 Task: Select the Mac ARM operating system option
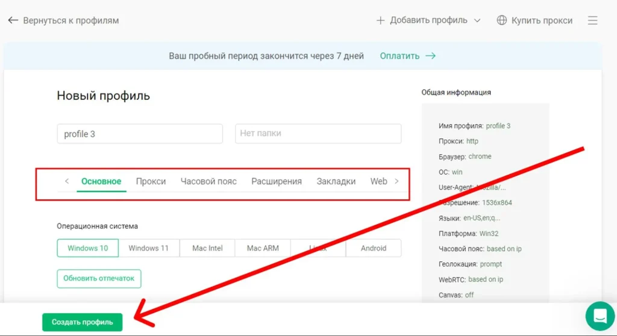(x=263, y=248)
